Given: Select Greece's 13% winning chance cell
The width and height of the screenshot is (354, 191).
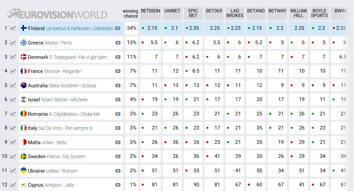Looking at the screenshot, I should pyautogui.click(x=132, y=42).
